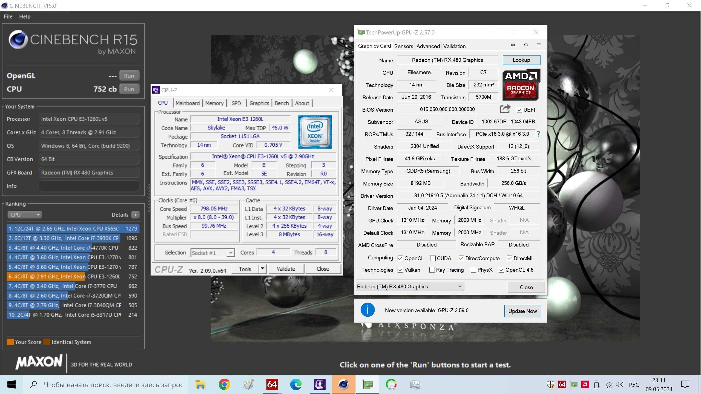
Task: Switch to GPU-Z in the taskbar
Action: [x=367, y=384]
